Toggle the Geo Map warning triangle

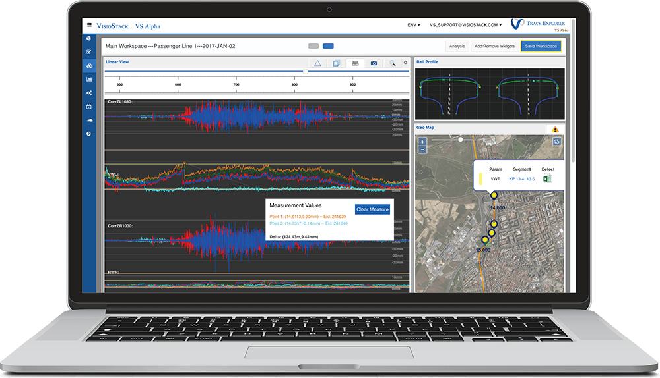[555, 130]
